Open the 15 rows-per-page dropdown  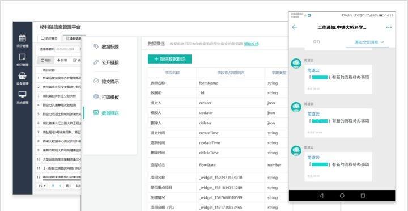pyautogui.click(x=42, y=186)
